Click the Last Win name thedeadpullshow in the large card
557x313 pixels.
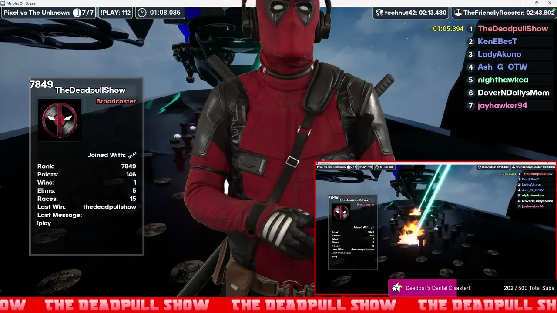[x=110, y=207]
